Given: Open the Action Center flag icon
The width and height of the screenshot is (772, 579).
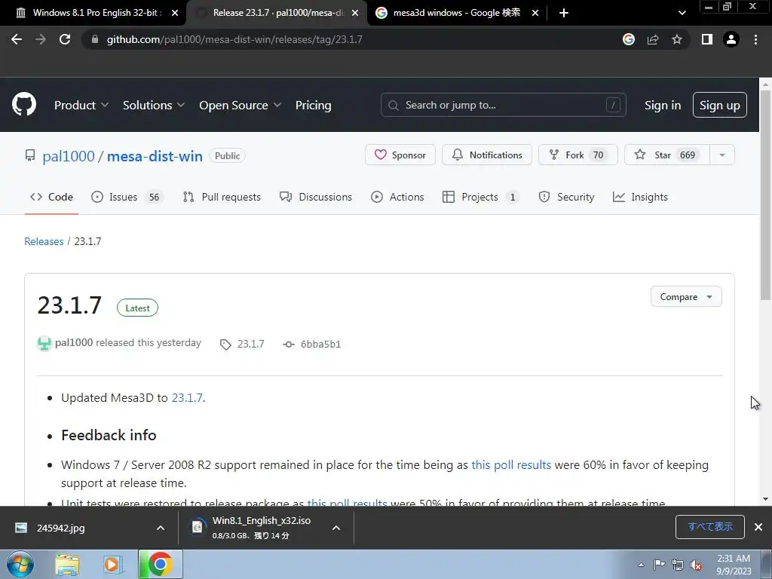Looking at the screenshot, I should click(659, 564).
